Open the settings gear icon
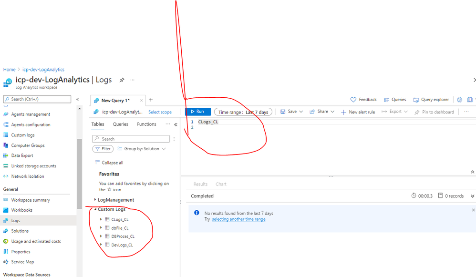This screenshot has height=277, width=476. tap(460, 100)
